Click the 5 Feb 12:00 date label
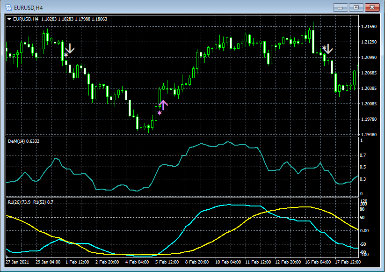 click(167, 262)
